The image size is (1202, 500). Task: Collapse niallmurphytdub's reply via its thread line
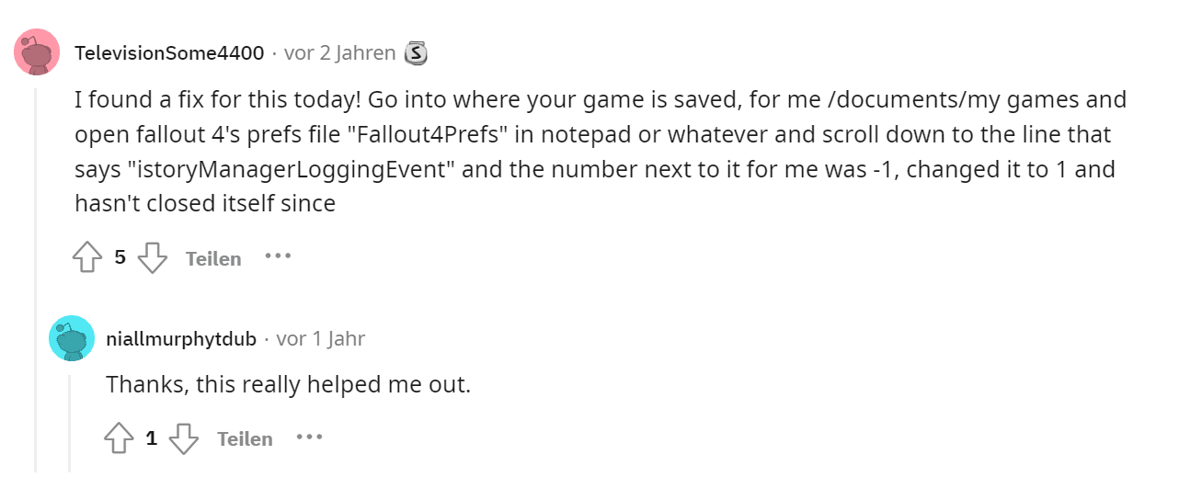click(x=71, y=423)
